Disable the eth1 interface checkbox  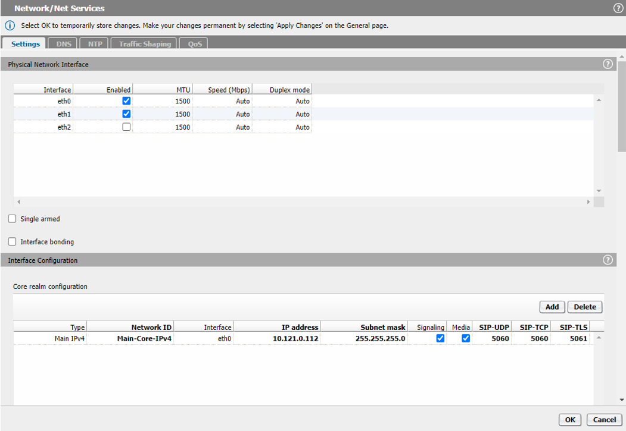(x=126, y=114)
